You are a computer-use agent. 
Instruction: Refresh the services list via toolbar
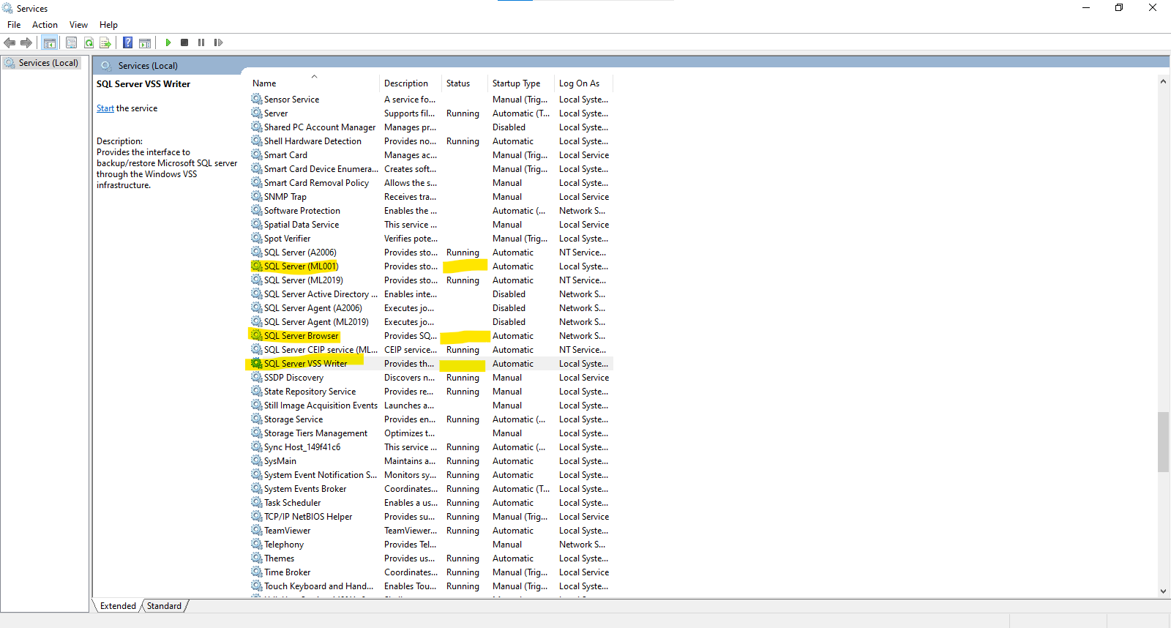89,42
